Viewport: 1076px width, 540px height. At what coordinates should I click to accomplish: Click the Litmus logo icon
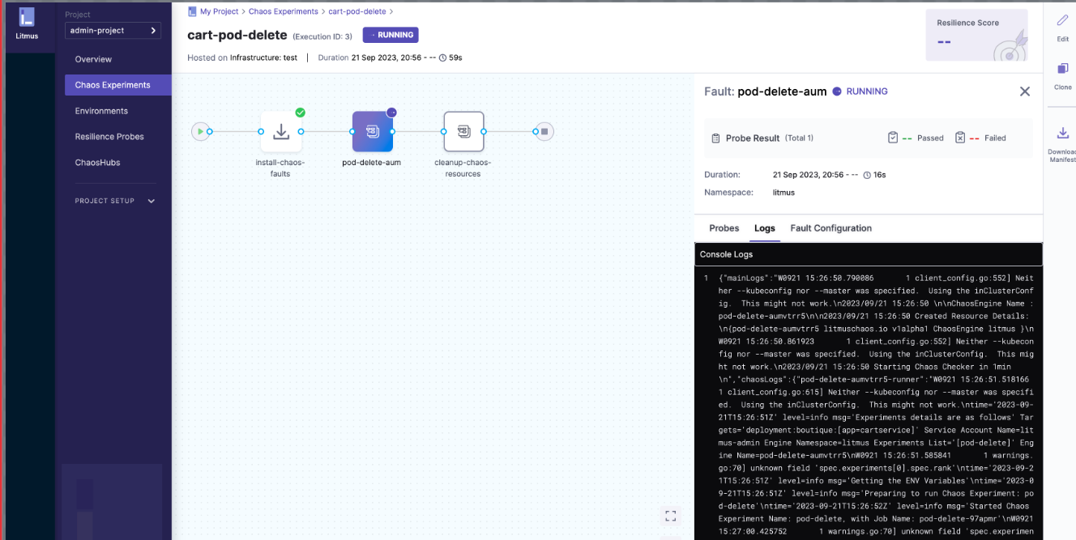point(27,18)
